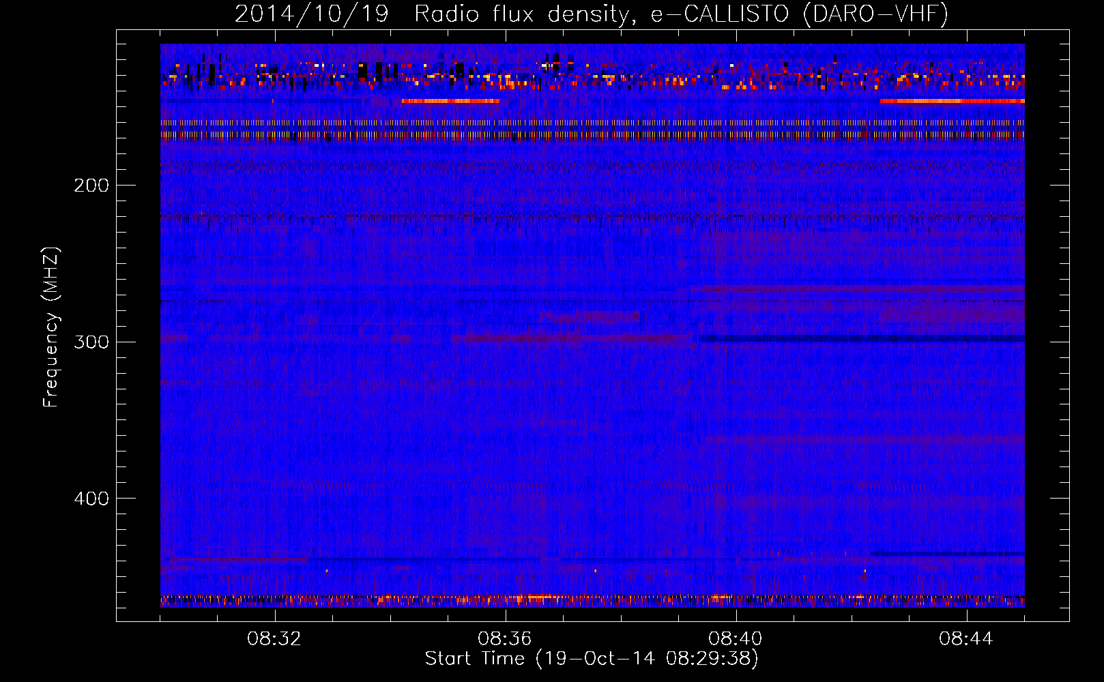Click the 08:36 time tick label
Screen dimensions: 1104x682
(505, 639)
